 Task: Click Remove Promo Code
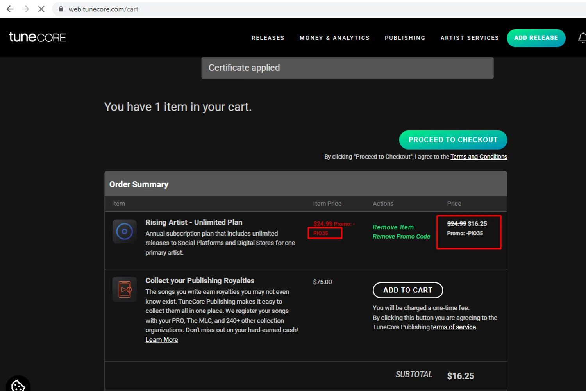[x=401, y=236]
